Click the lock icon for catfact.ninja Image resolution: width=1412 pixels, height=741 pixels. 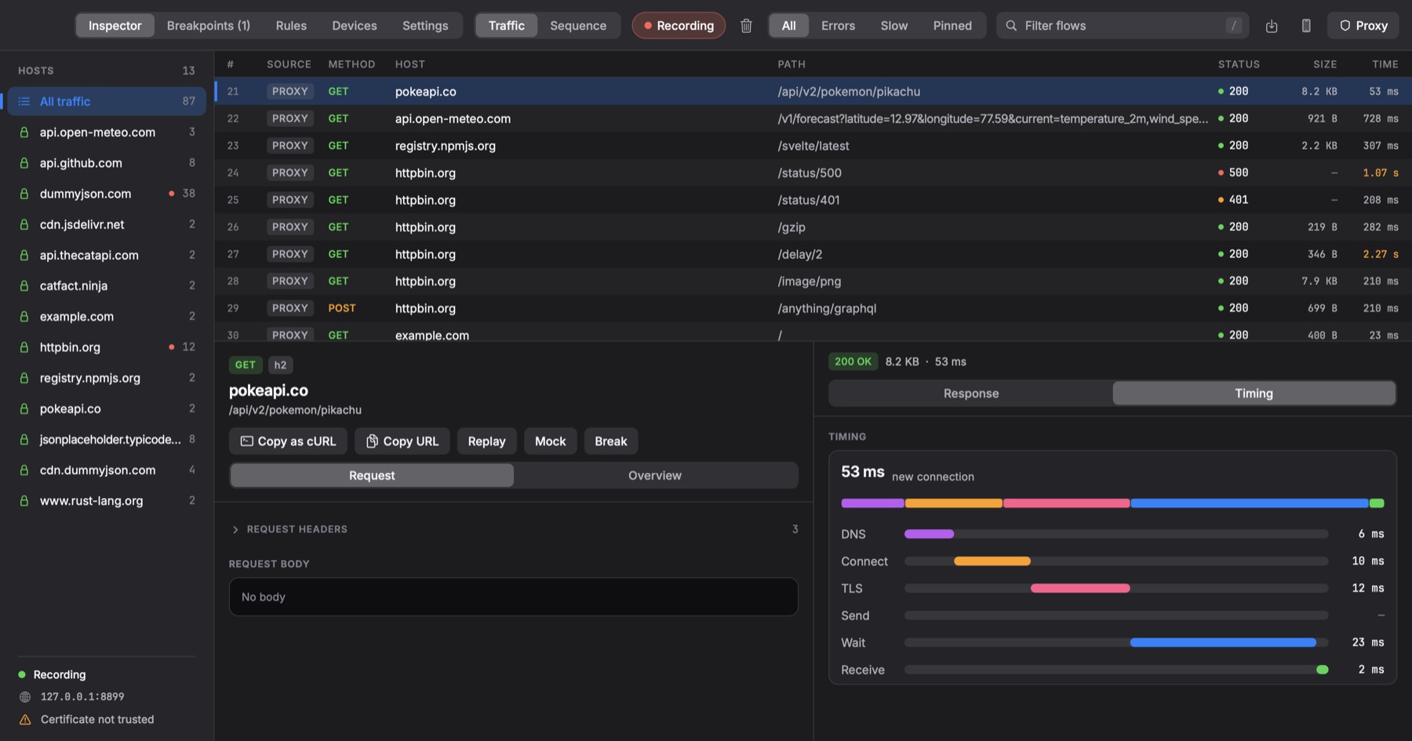(24, 286)
